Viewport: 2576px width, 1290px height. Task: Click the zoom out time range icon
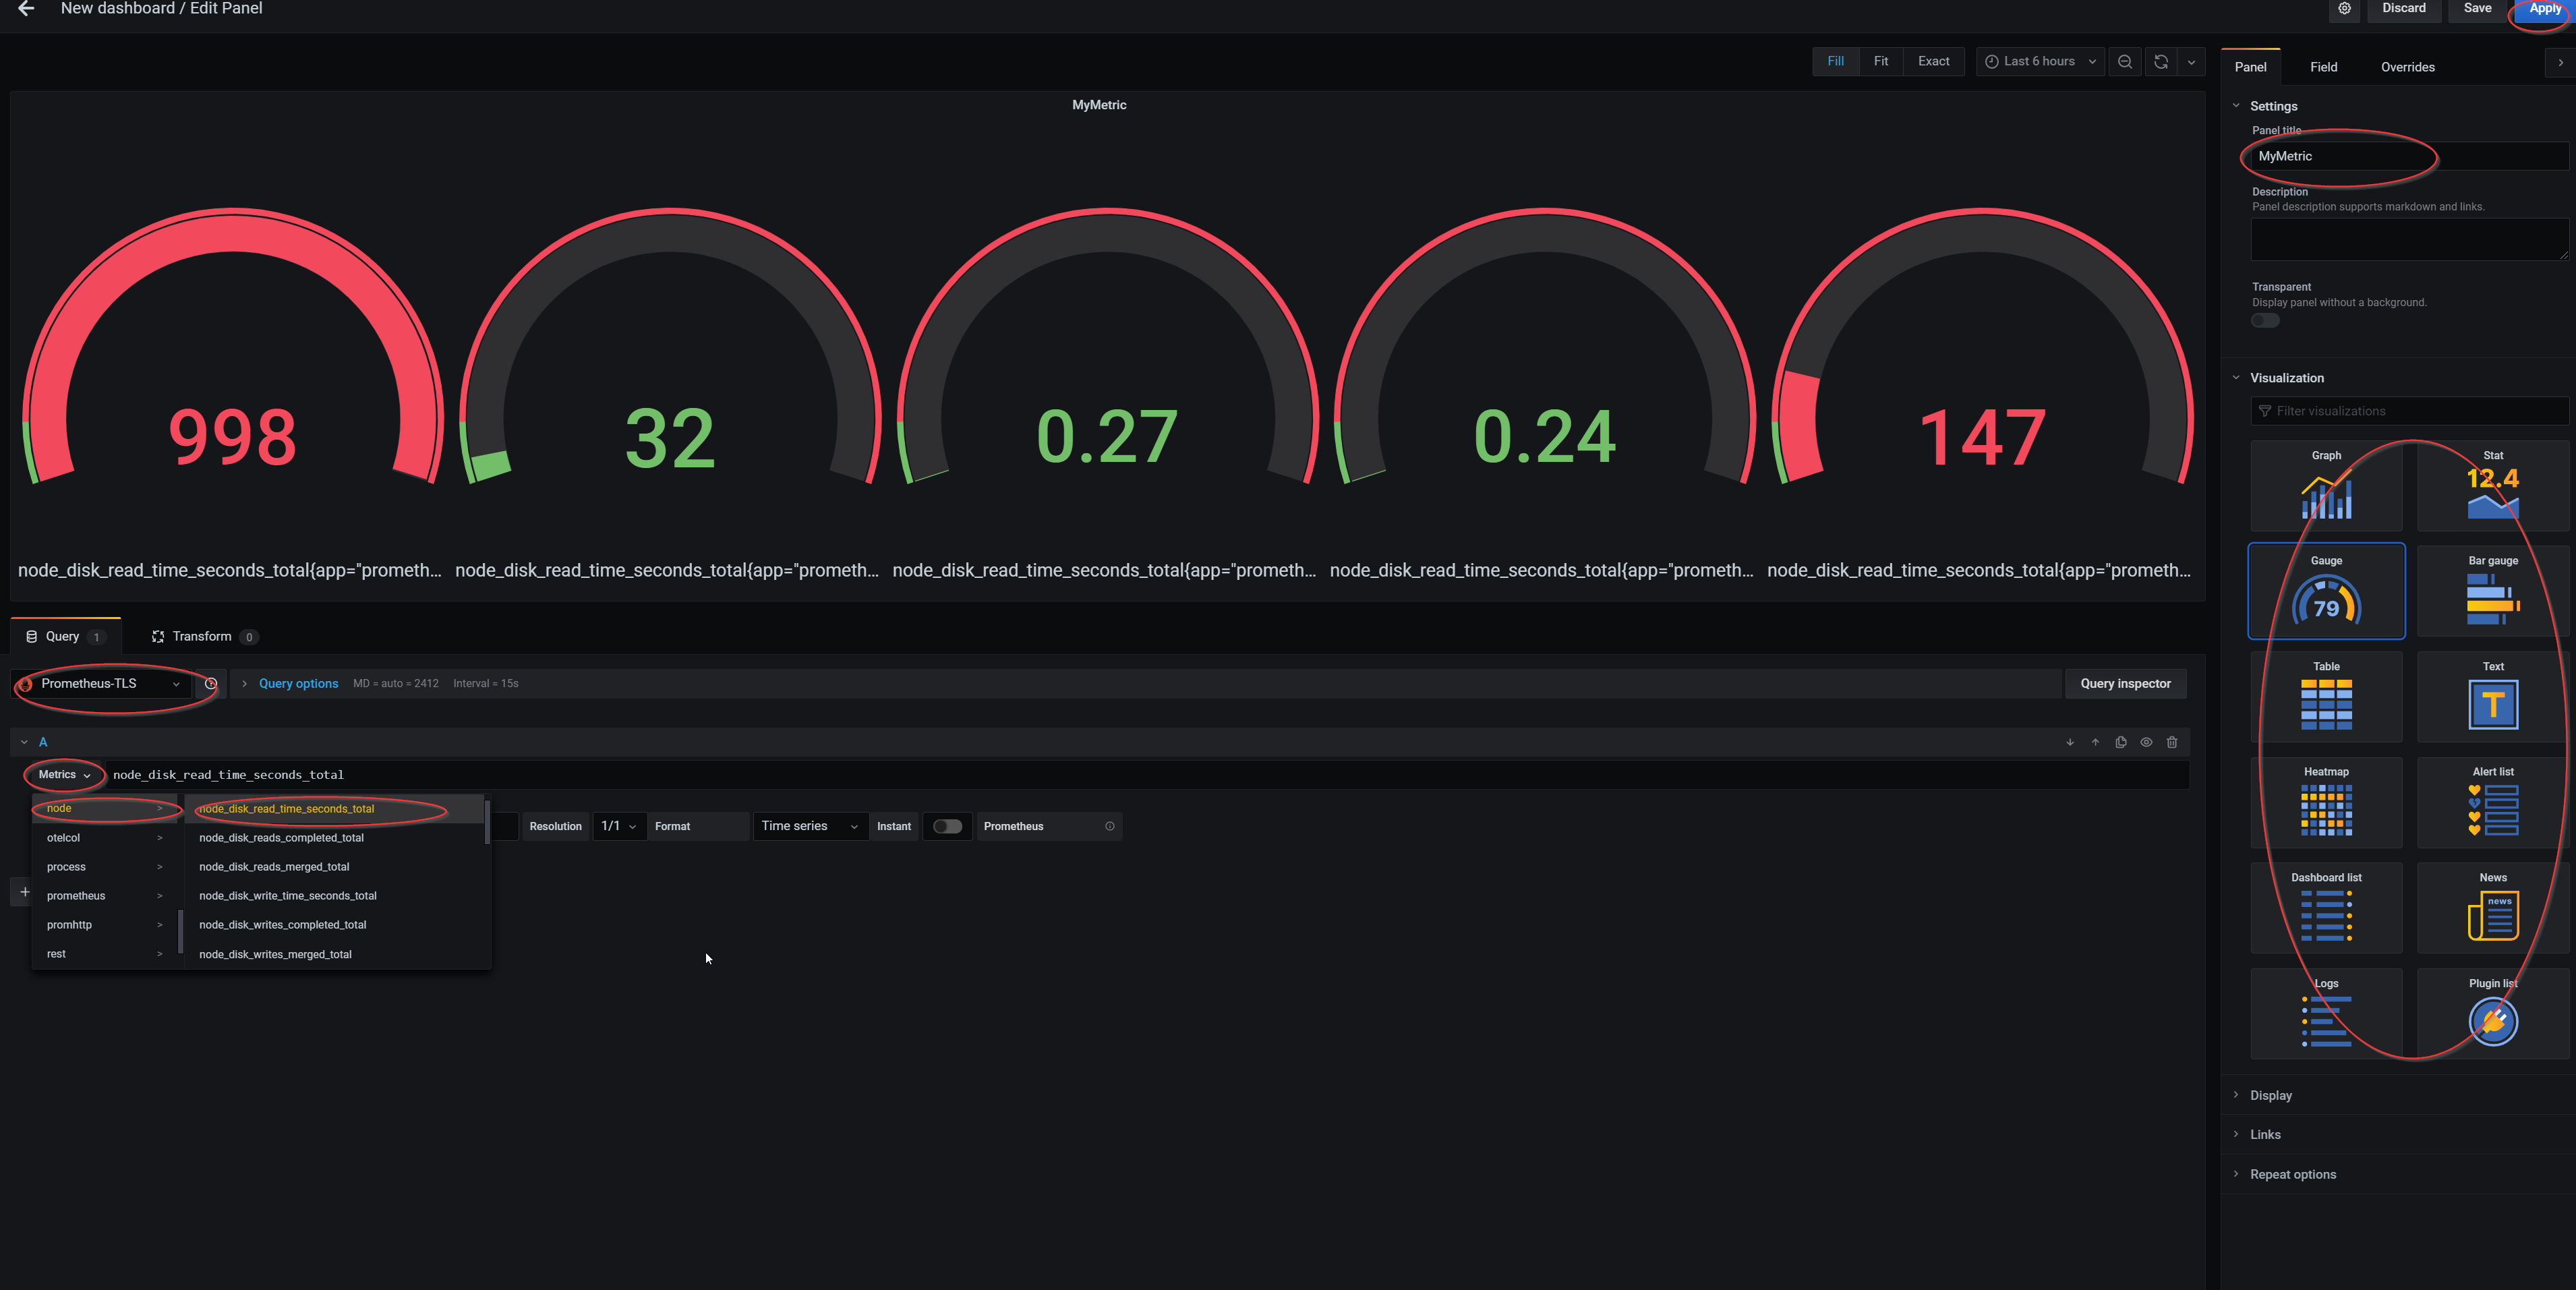point(2125,61)
